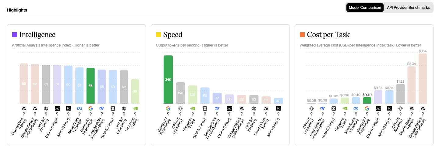Click the purple square beside Intelligence
The image size is (436, 148).
15,35
